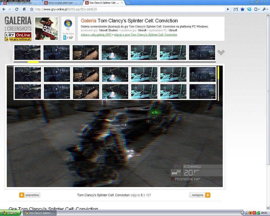Bookmark this page with the outline star

point(32,9)
